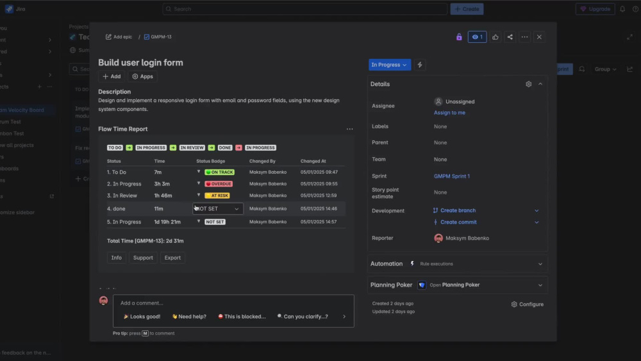641x361 pixels.
Task: Collapse the Details panel
Action: click(540, 84)
